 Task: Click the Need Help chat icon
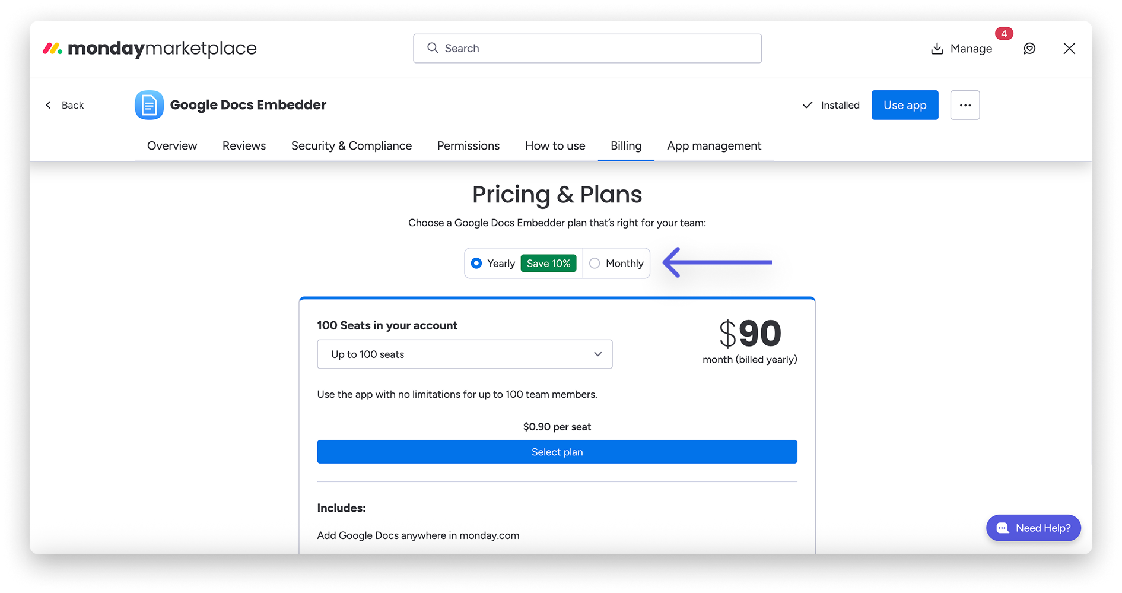(x=1003, y=528)
